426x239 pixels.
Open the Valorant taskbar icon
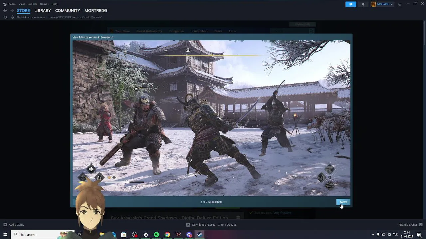click(x=178, y=235)
